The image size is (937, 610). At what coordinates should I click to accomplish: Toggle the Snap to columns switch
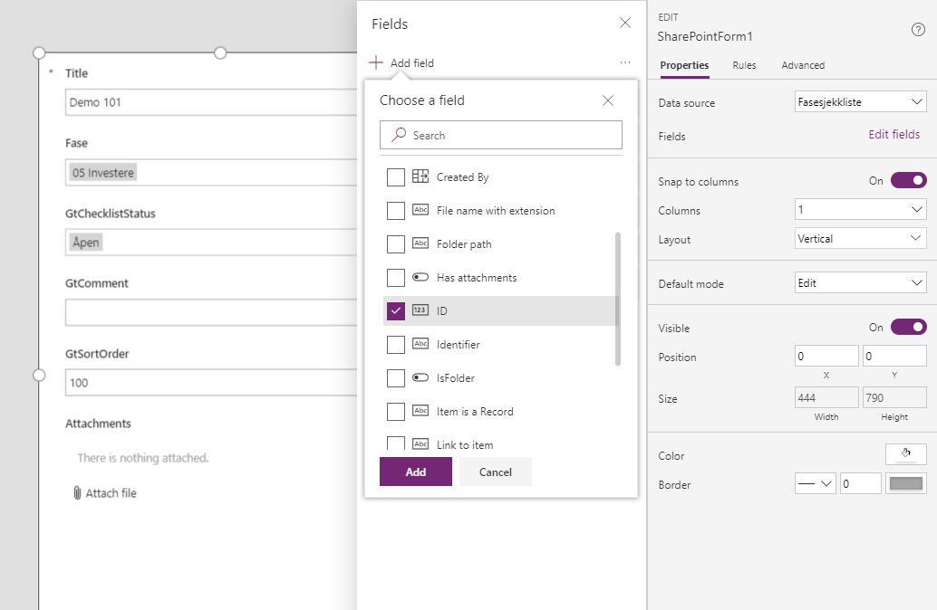click(908, 181)
